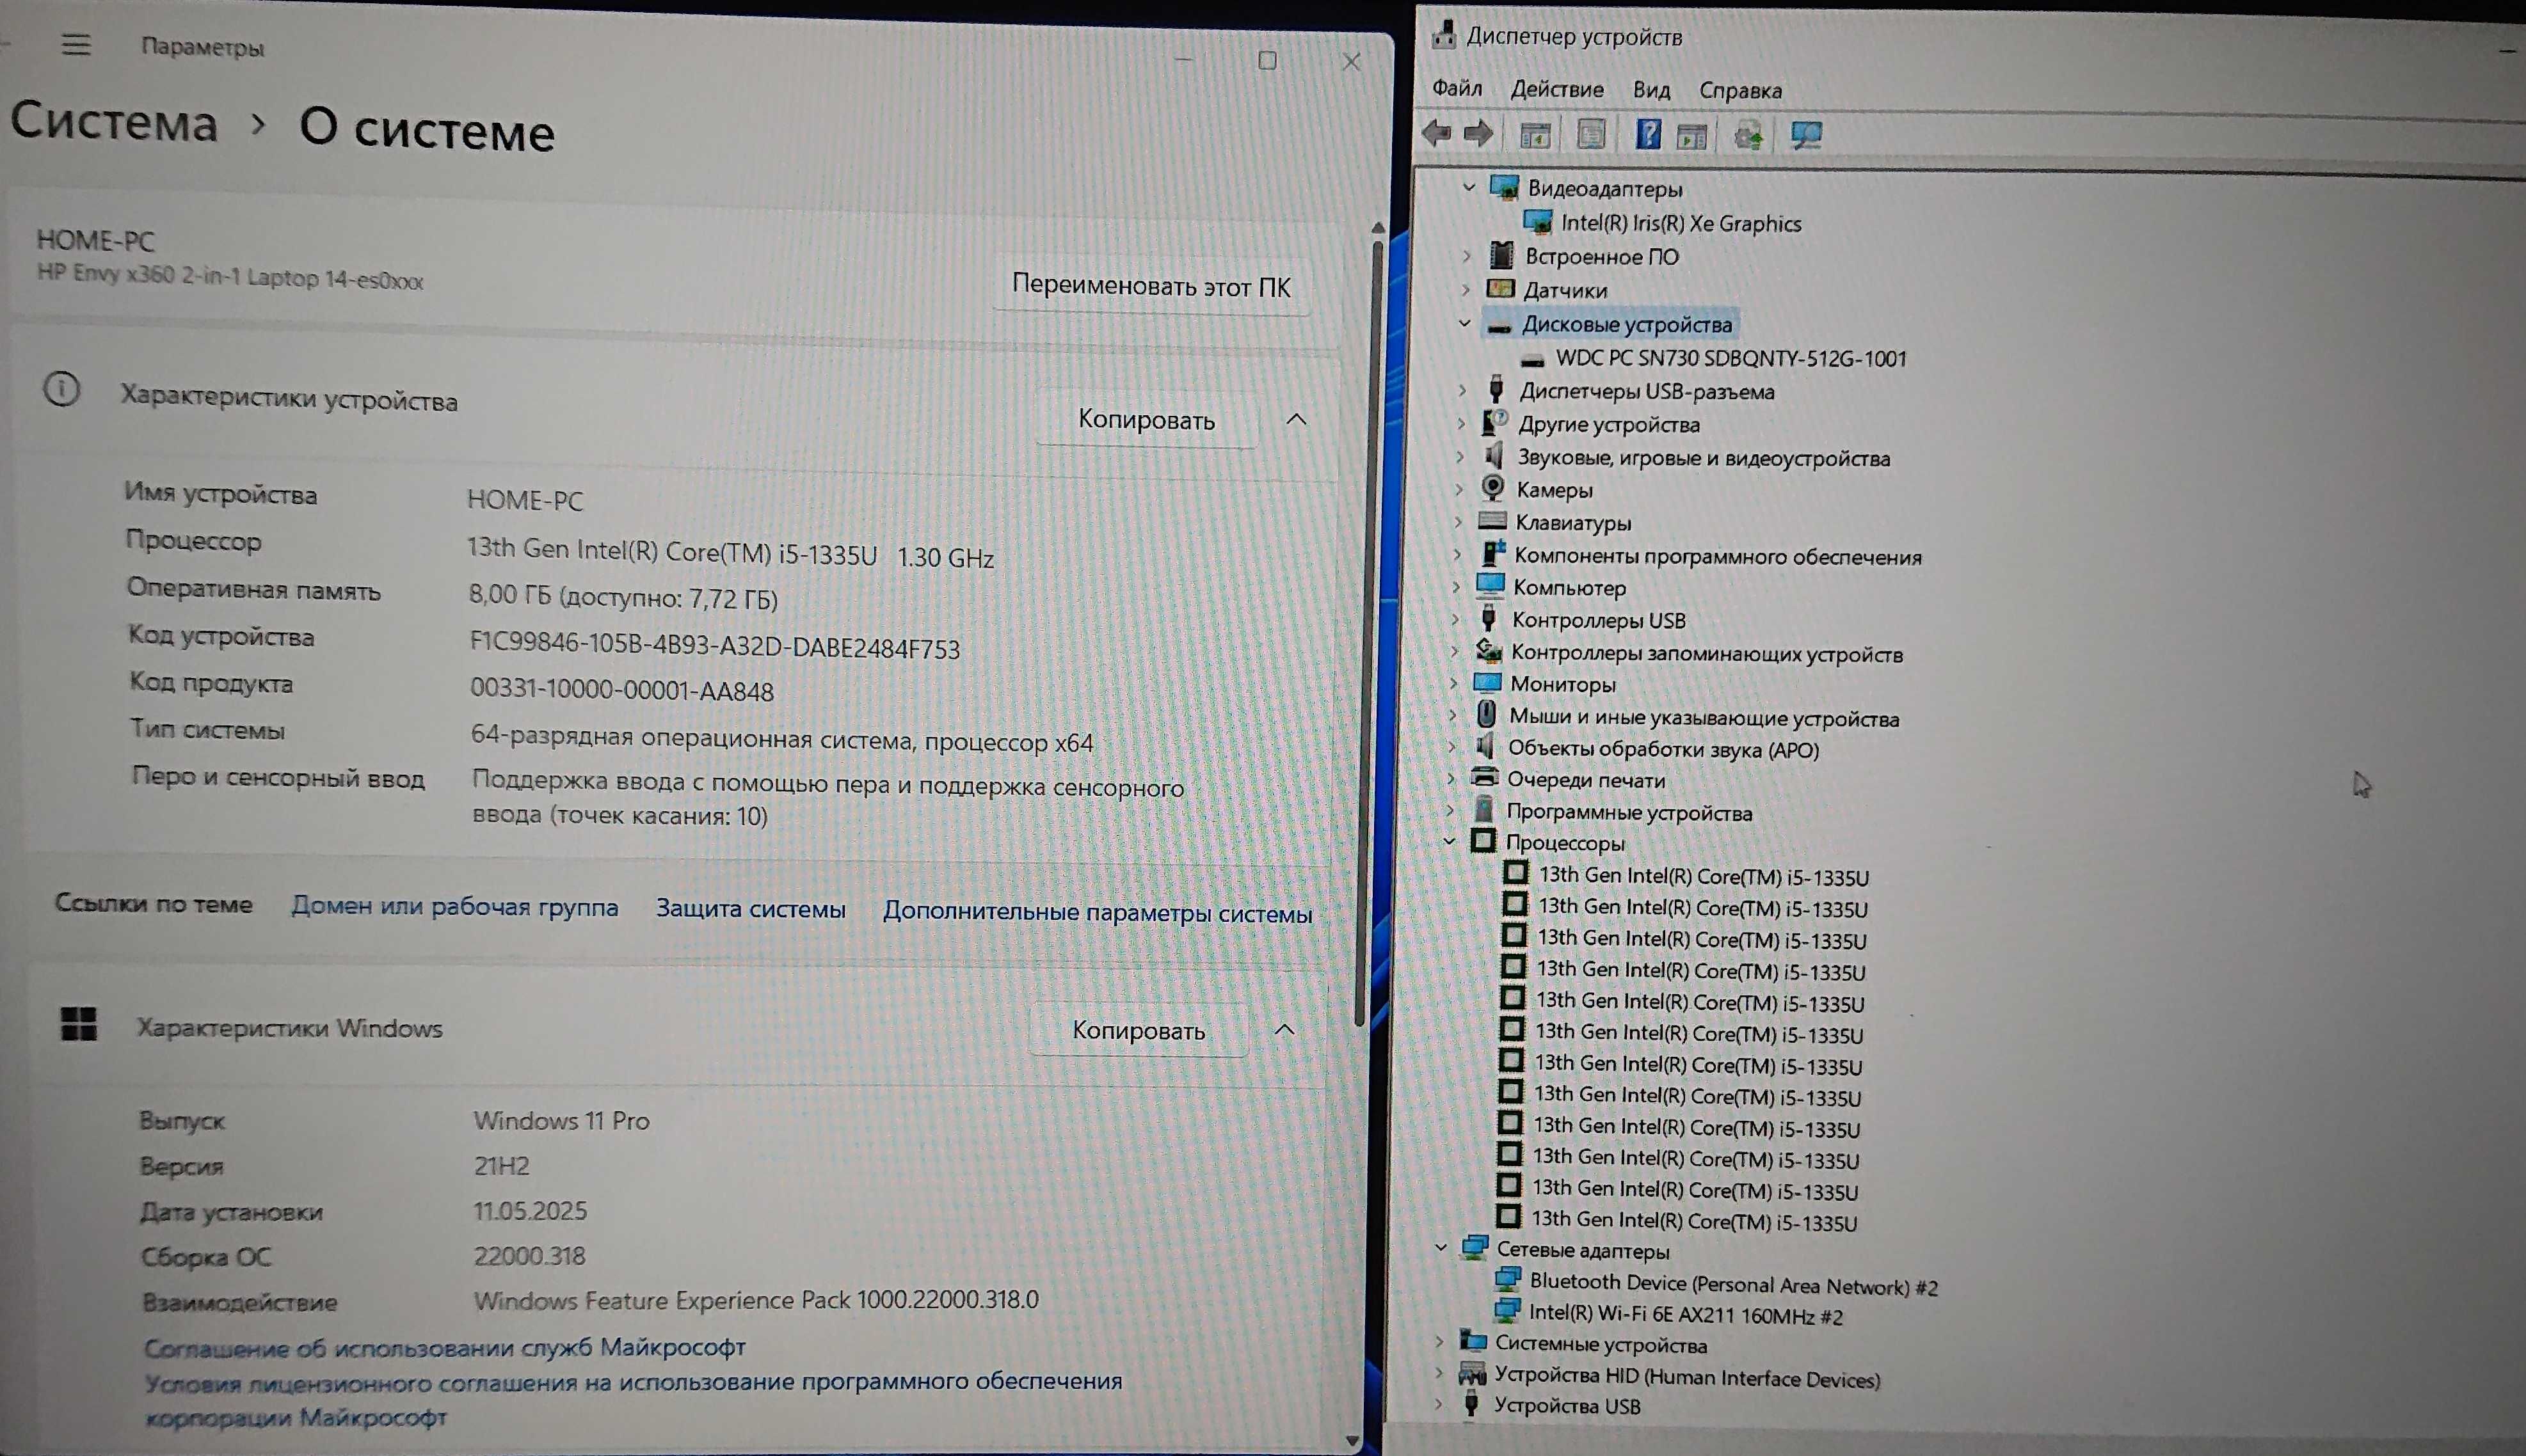Click the Back arrow in Device Manager toolbar

coord(1437,134)
